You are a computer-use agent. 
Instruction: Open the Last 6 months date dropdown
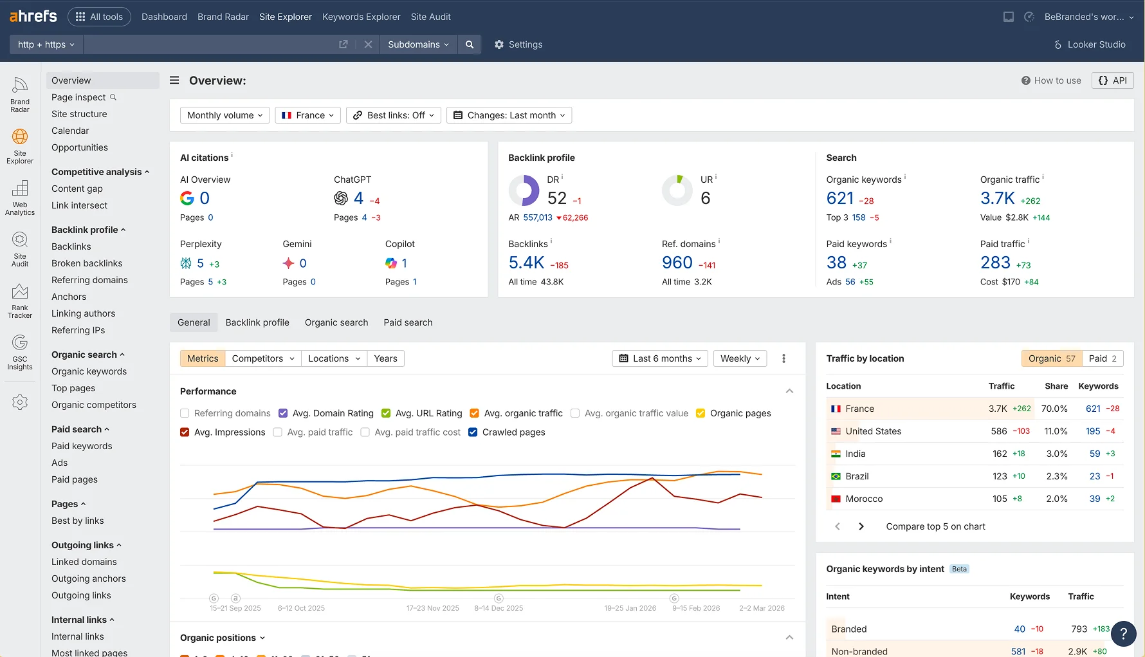tap(660, 358)
